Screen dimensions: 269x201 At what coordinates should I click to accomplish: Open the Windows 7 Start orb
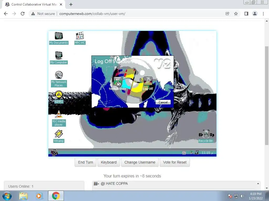click(7, 196)
